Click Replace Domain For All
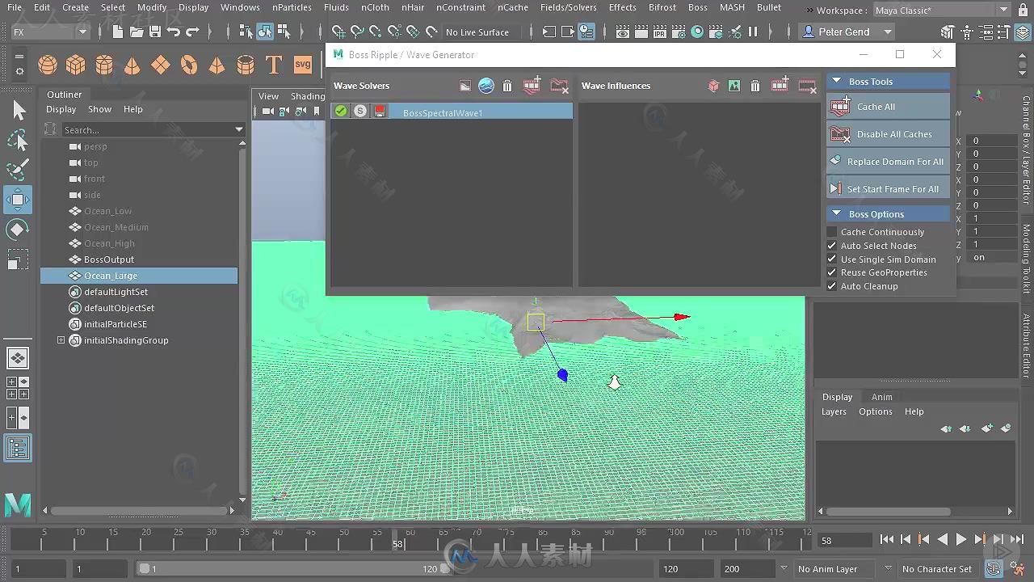 point(889,162)
